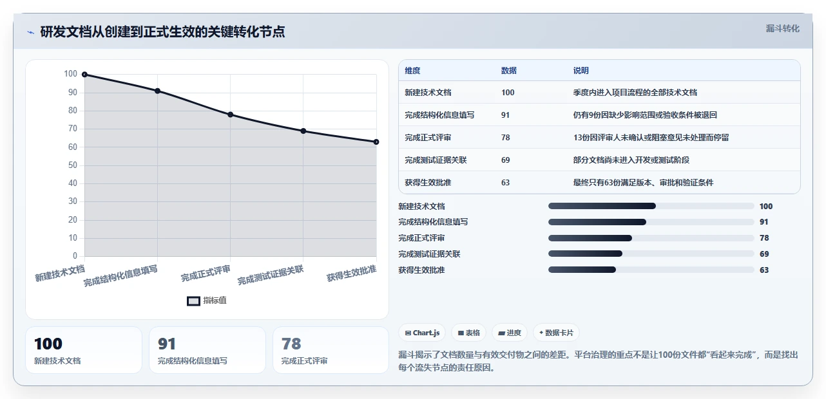Image resolution: width=826 pixels, height=399 pixels.
Task: Click the lightning icon beside the card title
Action: click(x=30, y=32)
